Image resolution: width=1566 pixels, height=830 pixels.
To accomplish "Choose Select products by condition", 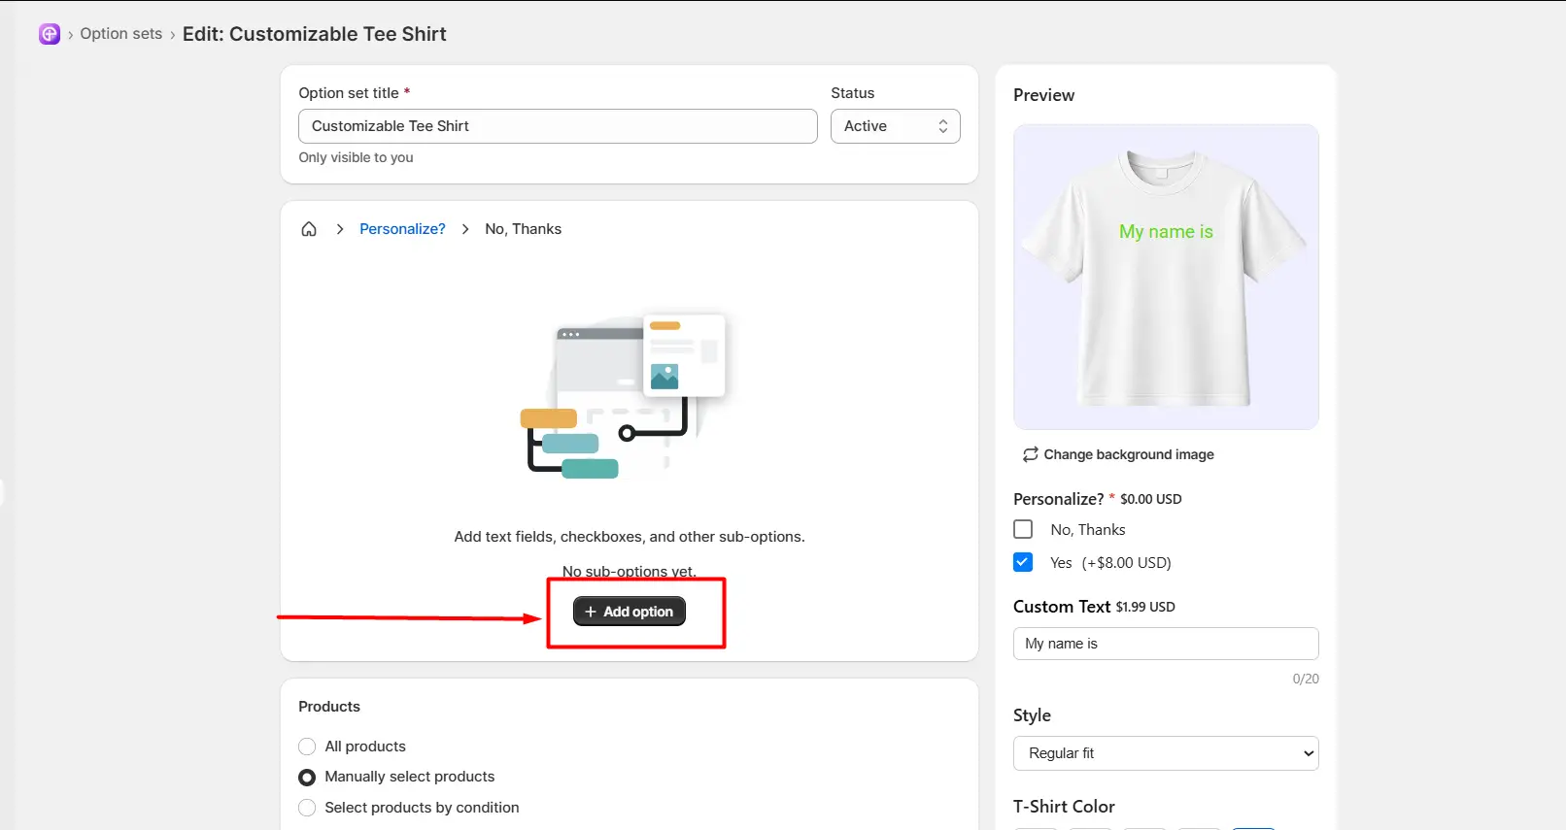I will (x=307, y=808).
